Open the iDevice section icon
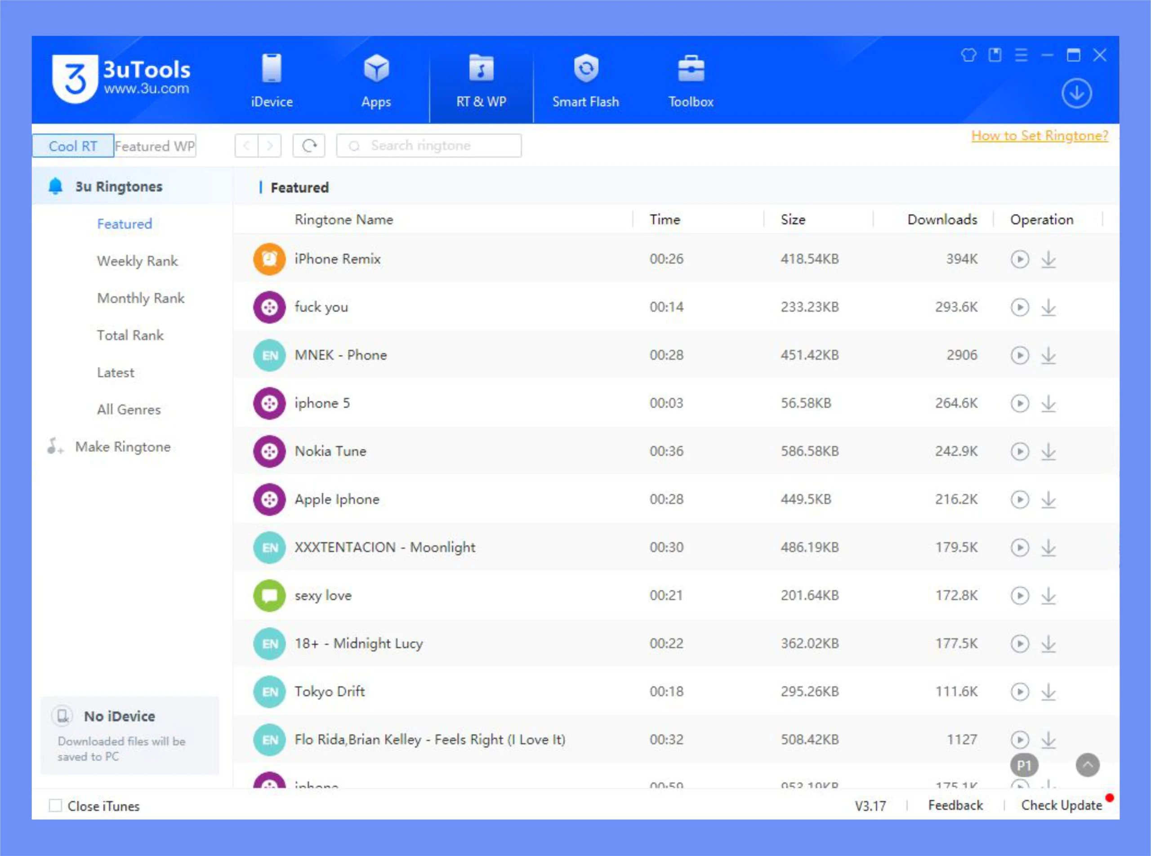 [272, 69]
